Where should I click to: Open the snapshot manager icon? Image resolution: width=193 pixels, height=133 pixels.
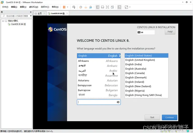point(90,7)
